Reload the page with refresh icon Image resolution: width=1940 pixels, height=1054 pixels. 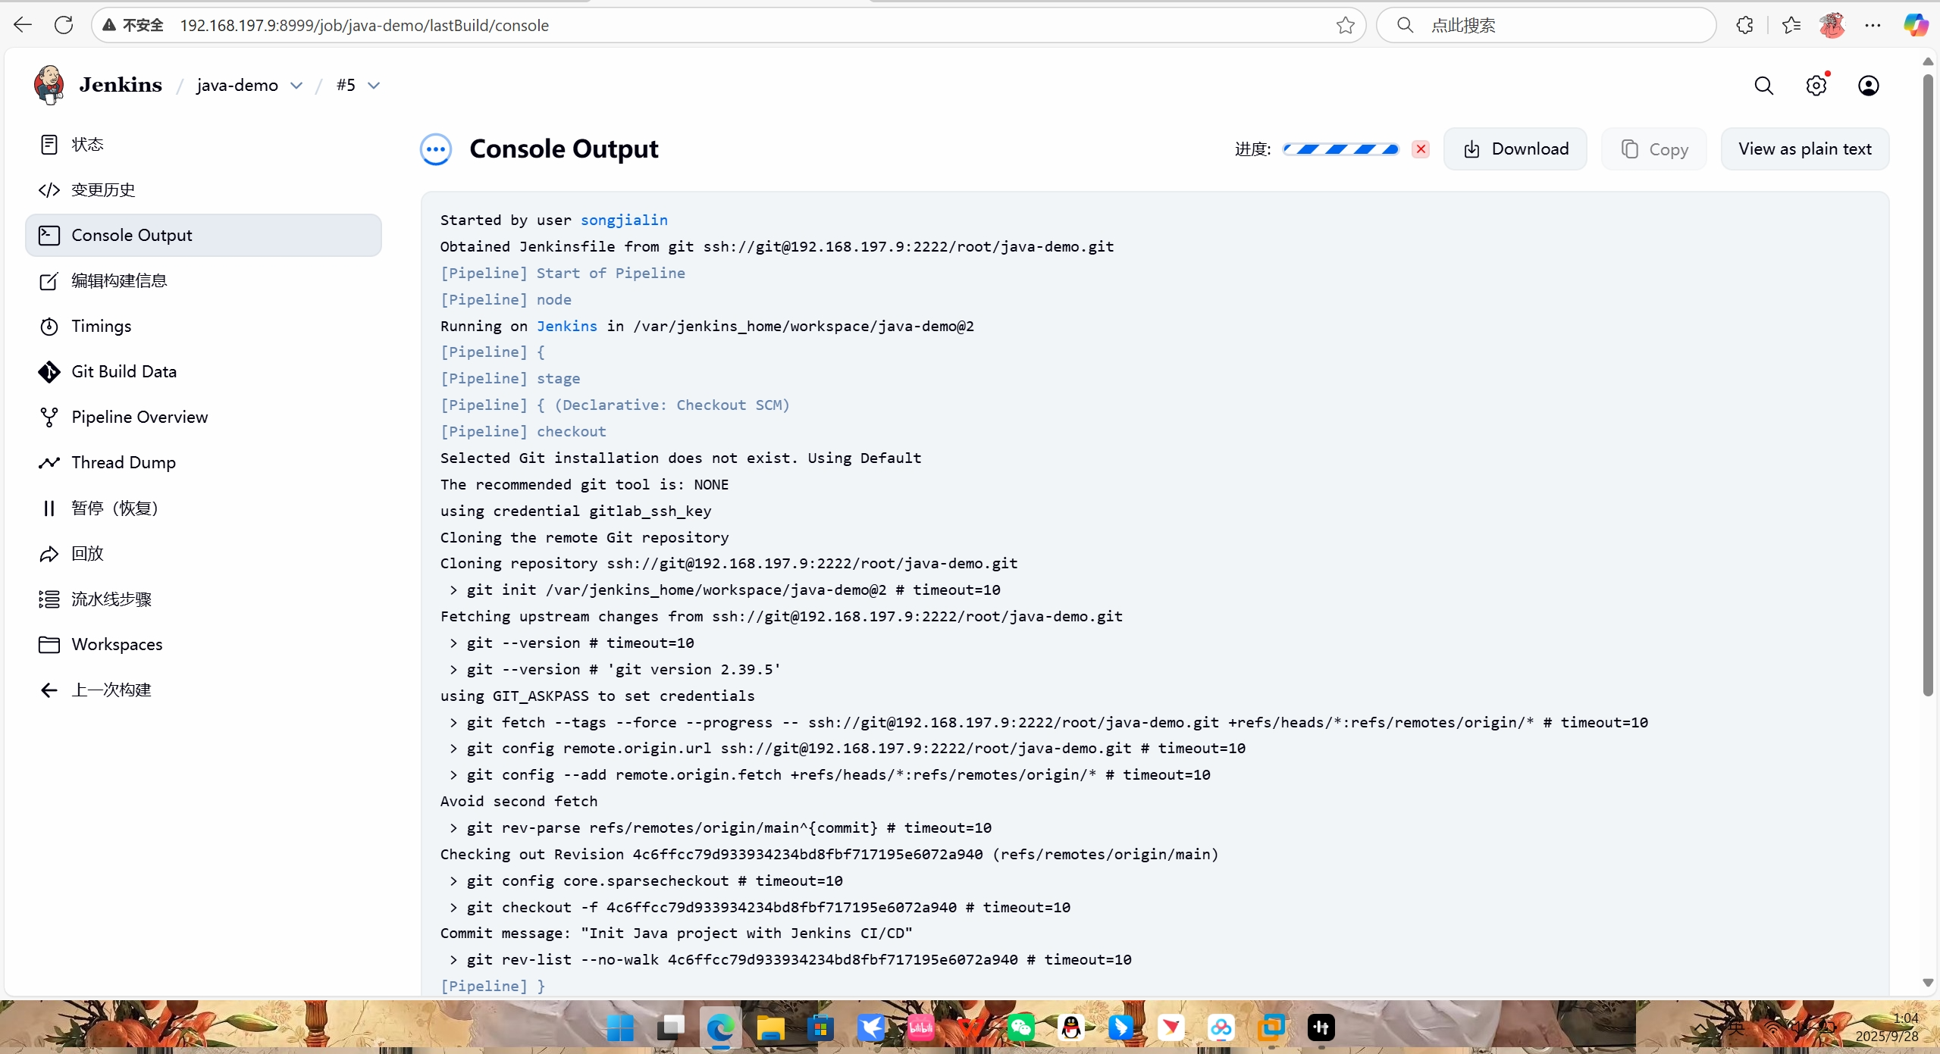click(x=64, y=25)
